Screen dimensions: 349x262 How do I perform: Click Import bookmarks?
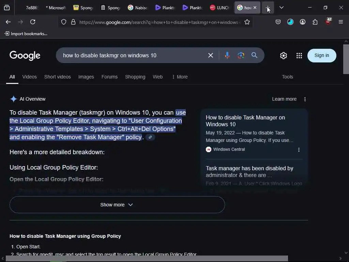26,34
